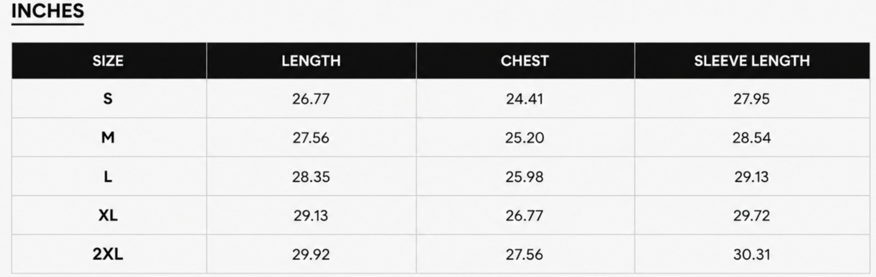Select the SIZE column header
This screenshot has width=876, height=277.
coord(108,61)
